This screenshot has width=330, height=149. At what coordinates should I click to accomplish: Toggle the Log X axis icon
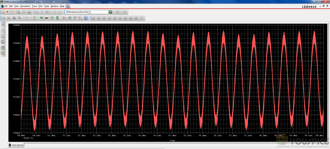pos(57,18)
